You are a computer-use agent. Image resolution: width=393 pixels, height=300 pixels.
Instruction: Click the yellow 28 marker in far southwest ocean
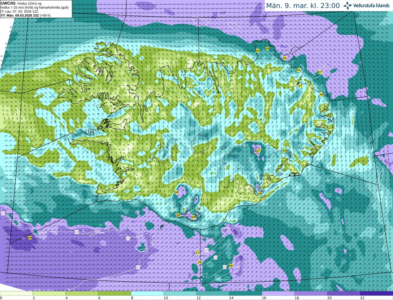tap(30, 238)
